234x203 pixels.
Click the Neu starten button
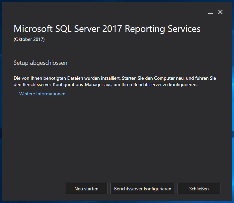86,188
